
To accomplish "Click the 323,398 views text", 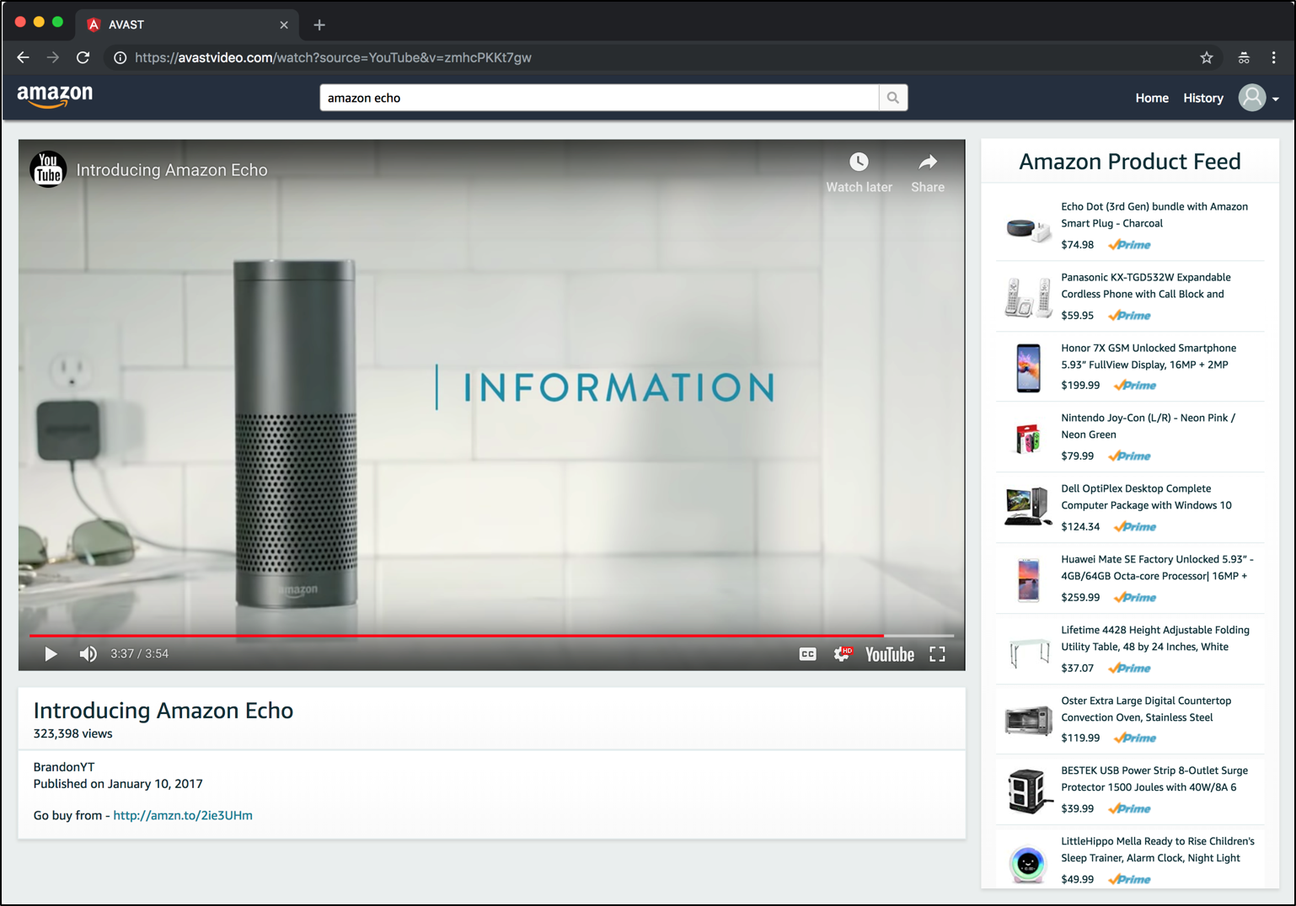I will coord(72,733).
